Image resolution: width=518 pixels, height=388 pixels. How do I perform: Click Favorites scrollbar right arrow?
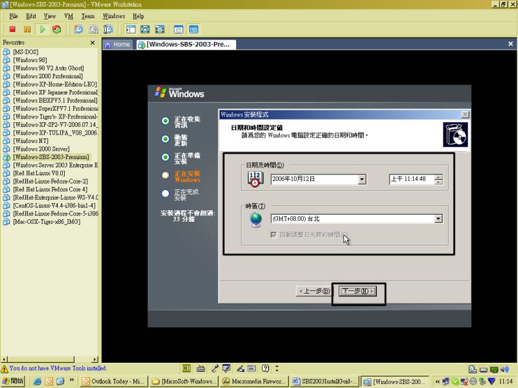[x=95, y=359]
